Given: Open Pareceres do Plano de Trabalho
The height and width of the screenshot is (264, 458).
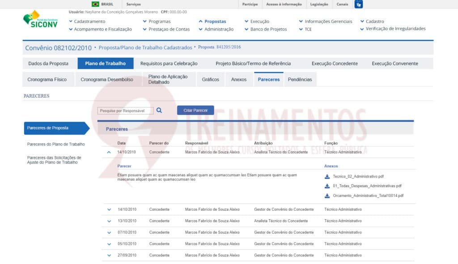Looking at the screenshot, I should [x=56, y=145].
